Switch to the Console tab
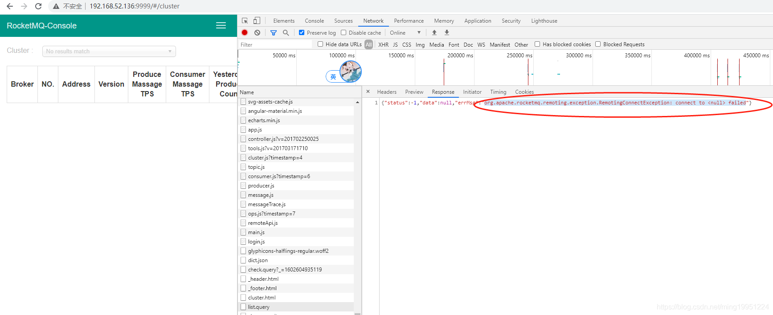773x315 pixels. point(314,20)
